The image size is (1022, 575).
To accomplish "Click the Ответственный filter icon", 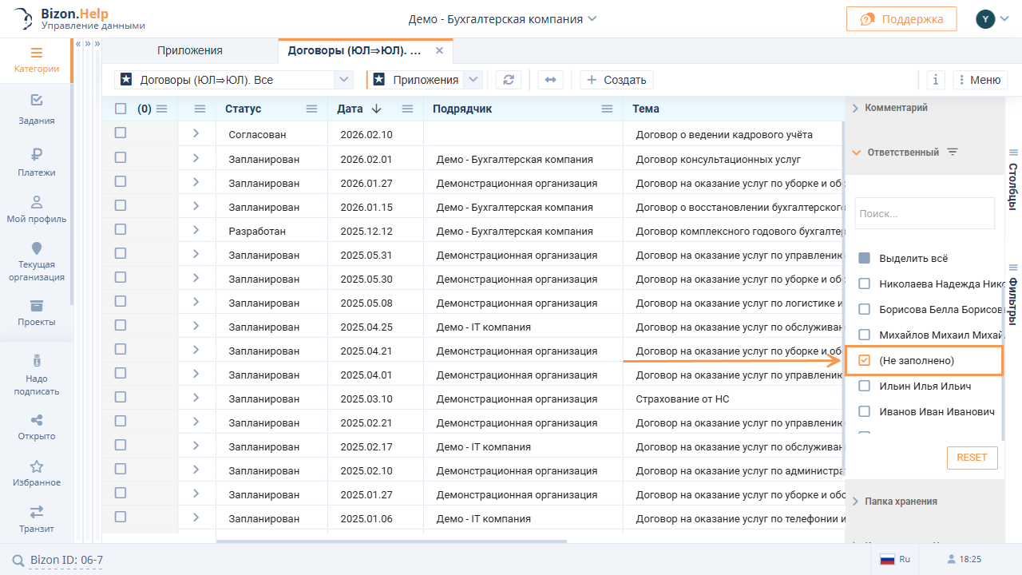I will 952,152.
